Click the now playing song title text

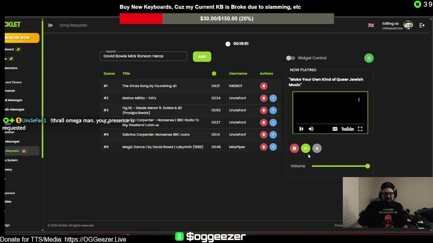coord(326,82)
